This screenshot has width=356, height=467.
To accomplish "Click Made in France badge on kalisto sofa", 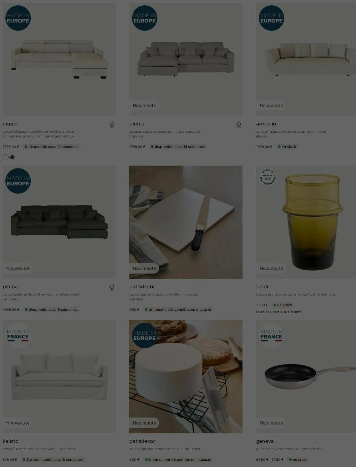I will coord(18,335).
